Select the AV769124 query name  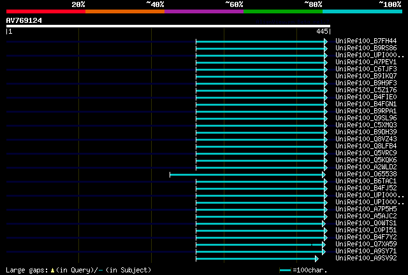[x=24, y=20]
